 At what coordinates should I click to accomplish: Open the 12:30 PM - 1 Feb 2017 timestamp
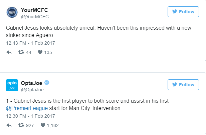(30, 116)
